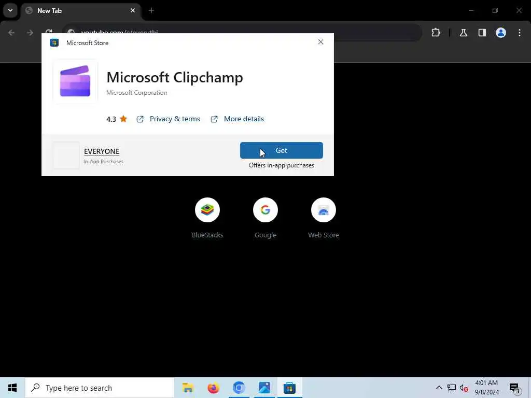Click the In-App Purchases label under EVERYONE
This screenshot has width=531, height=398.
click(x=103, y=162)
